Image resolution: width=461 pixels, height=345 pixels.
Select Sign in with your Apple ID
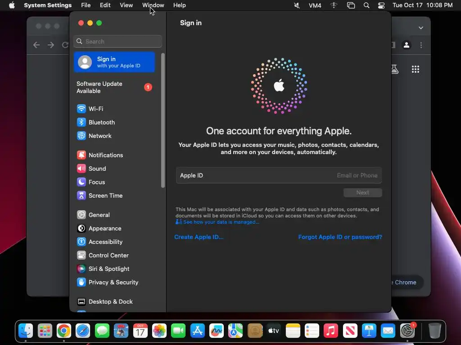[114, 62]
